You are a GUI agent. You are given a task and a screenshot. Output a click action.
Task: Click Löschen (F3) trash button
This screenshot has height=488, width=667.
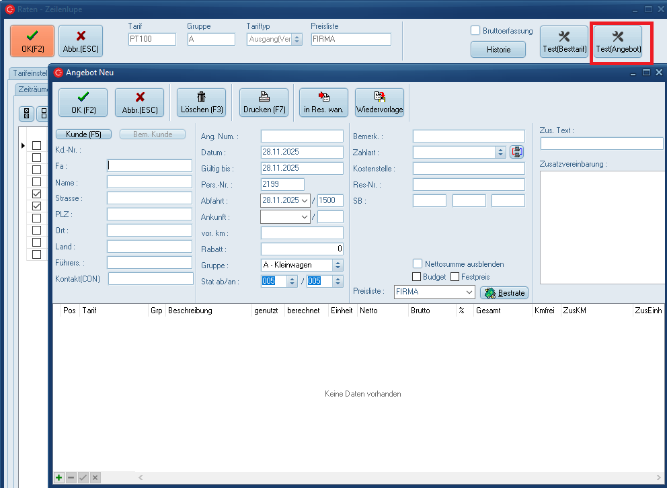(201, 103)
